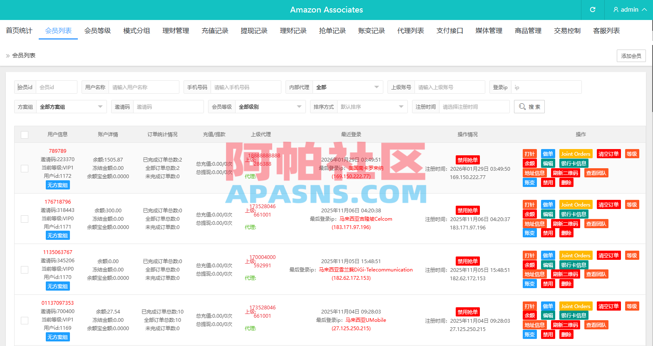The width and height of the screenshot is (653, 346).
Task: Check the row for user 01137097353
Action: coord(25,321)
